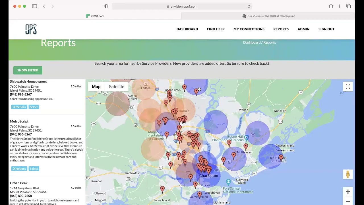Click the Dashboard breadcrumb link
Viewport: 364px width, 205px height.
(252, 42)
